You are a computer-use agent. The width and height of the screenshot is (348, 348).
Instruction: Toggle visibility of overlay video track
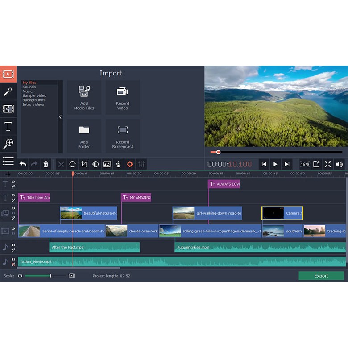13,208
